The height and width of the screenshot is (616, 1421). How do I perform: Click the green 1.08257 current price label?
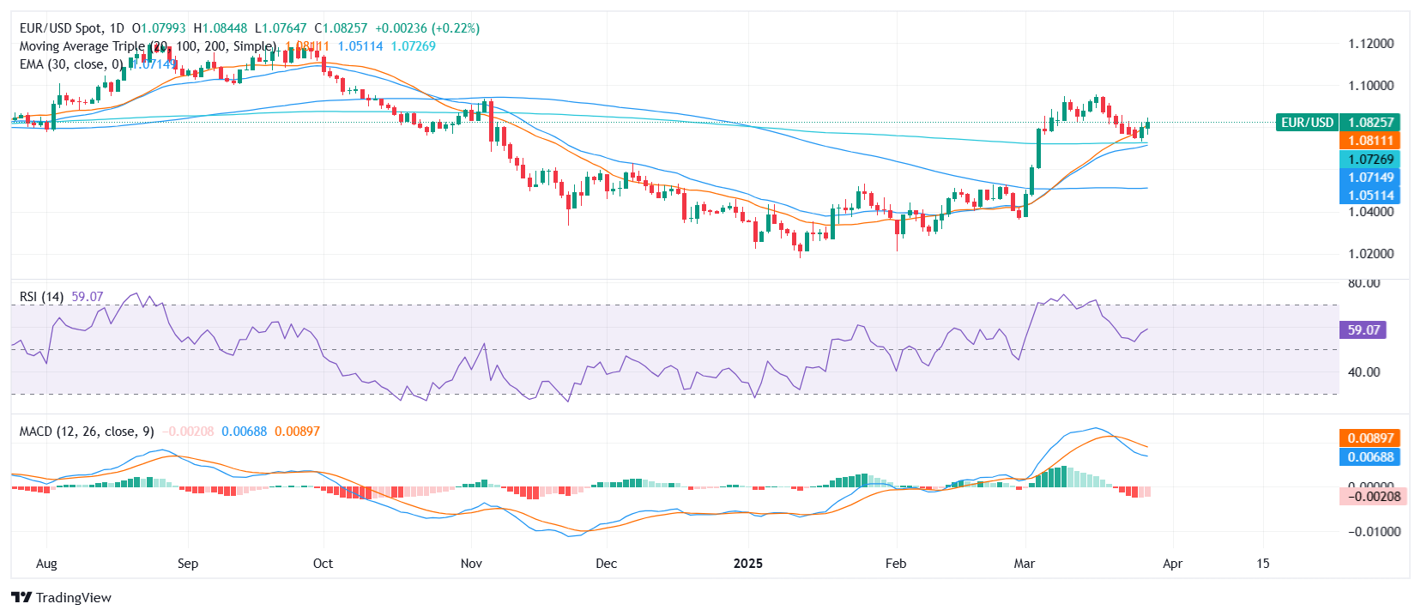click(1370, 123)
